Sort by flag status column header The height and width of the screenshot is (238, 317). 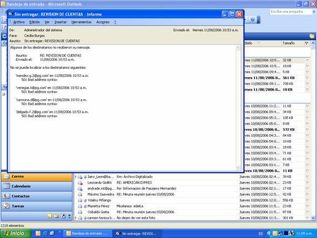(307, 43)
